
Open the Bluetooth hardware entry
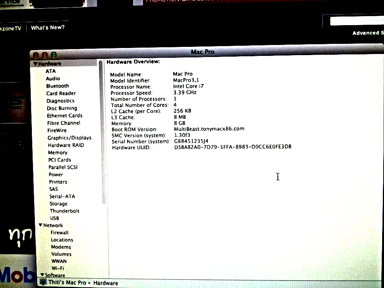[57, 86]
